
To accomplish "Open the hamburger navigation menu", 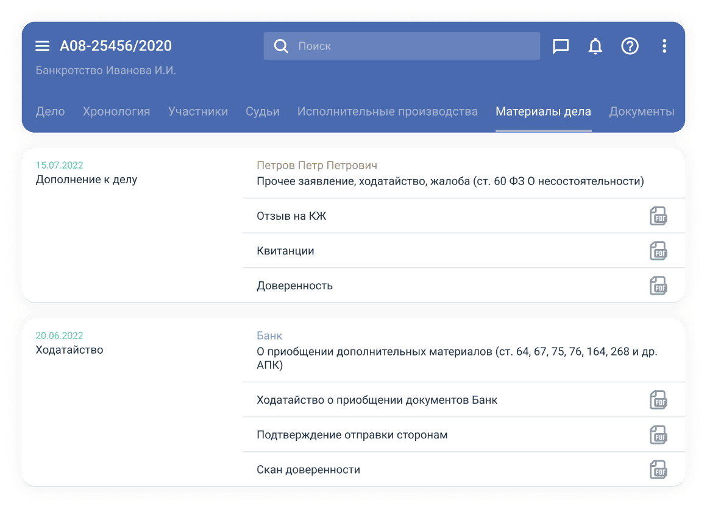I will click(x=43, y=46).
